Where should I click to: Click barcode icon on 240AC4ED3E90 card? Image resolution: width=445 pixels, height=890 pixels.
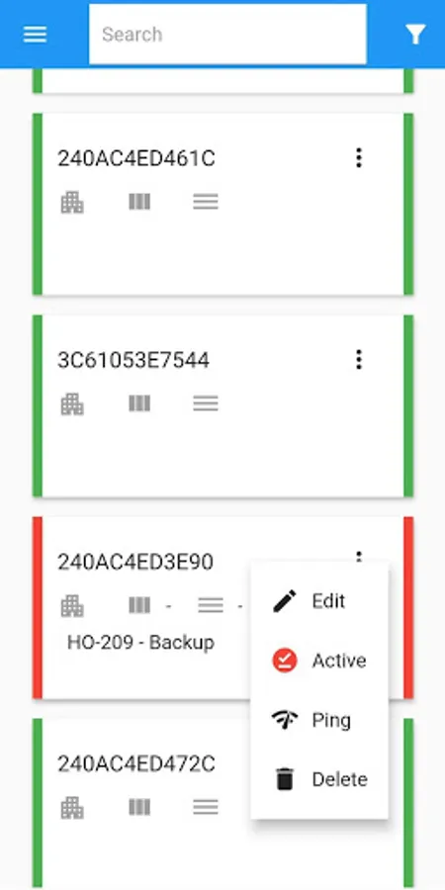click(x=139, y=605)
